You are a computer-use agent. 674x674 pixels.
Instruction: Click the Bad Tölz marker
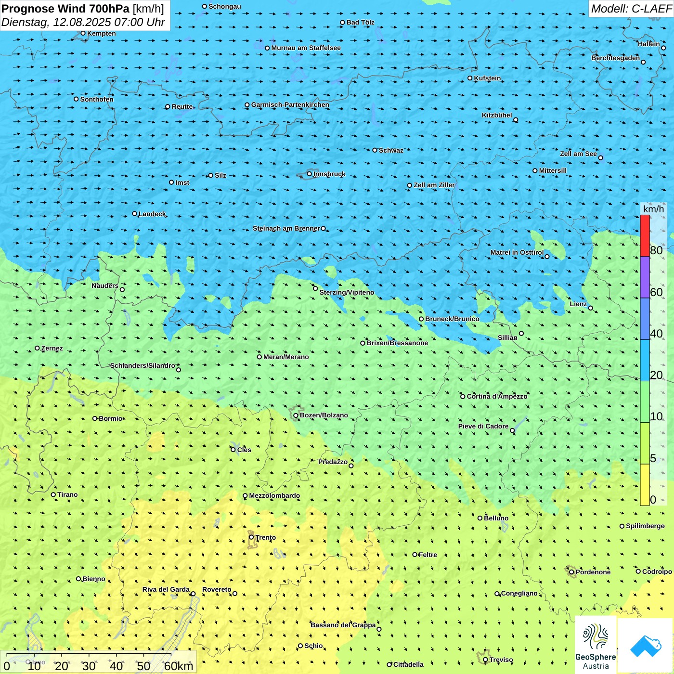click(342, 22)
